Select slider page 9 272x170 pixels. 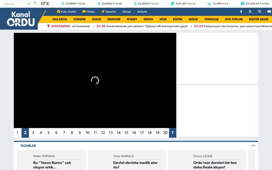click(80, 133)
